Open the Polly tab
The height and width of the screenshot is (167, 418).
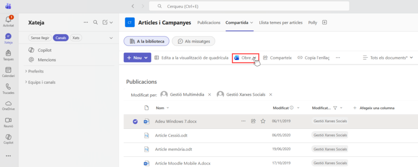click(313, 23)
